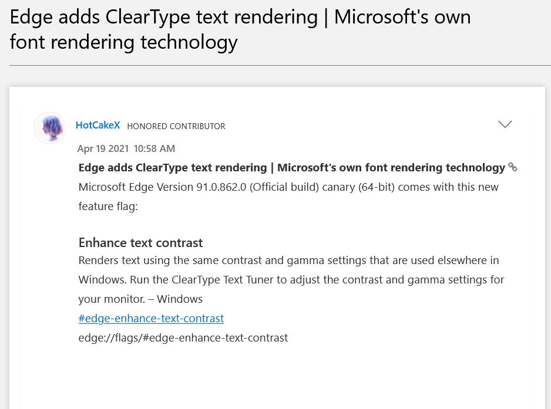
Task: Click the HONORED CONTRIBUTOR rank label
Action: click(x=176, y=126)
